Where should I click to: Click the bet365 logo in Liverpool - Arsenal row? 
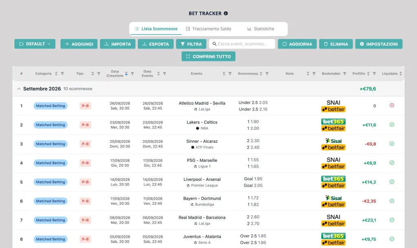coord(333,179)
